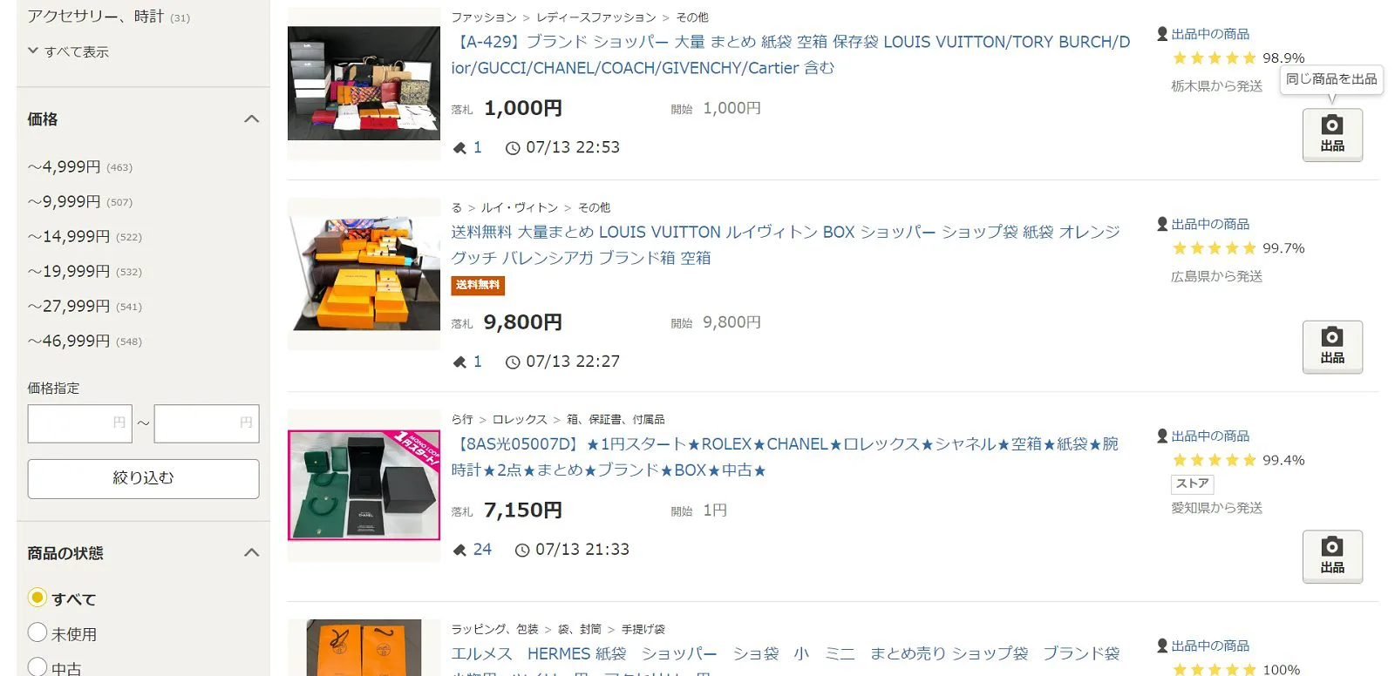
Task: Click the seller person icon beside 98.9% rating
Action: (x=1162, y=34)
